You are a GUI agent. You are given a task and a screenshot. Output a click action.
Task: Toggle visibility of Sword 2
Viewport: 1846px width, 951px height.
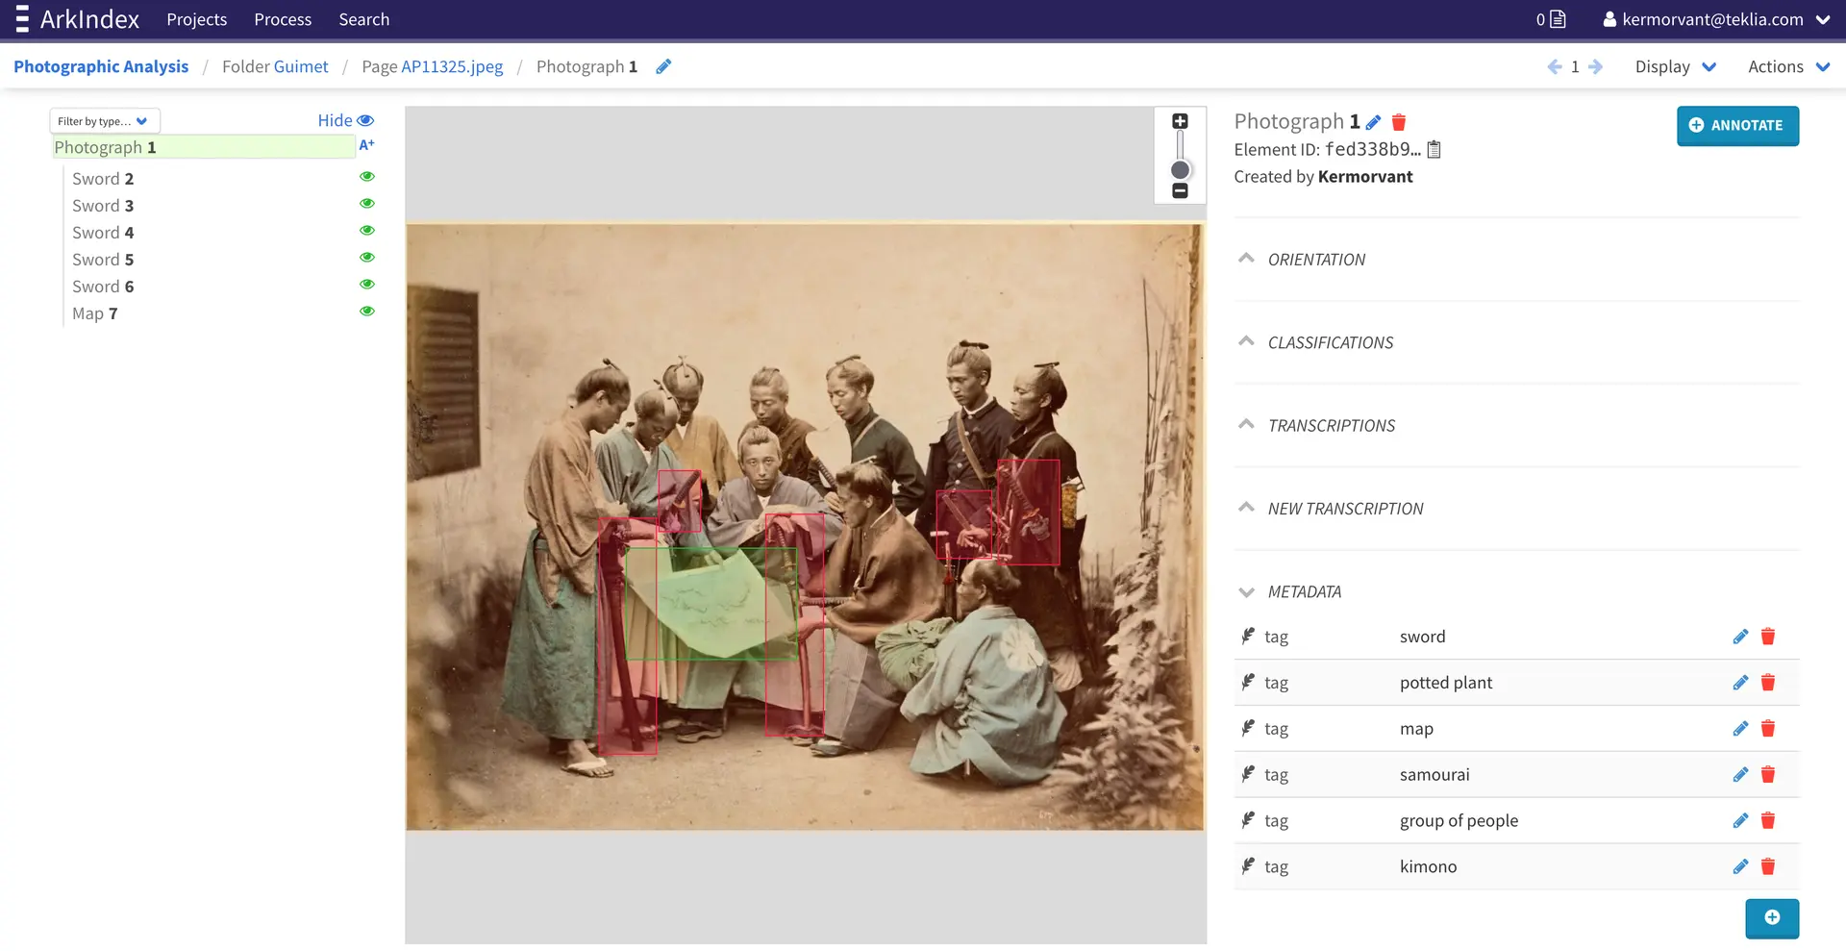pos(366,177)
